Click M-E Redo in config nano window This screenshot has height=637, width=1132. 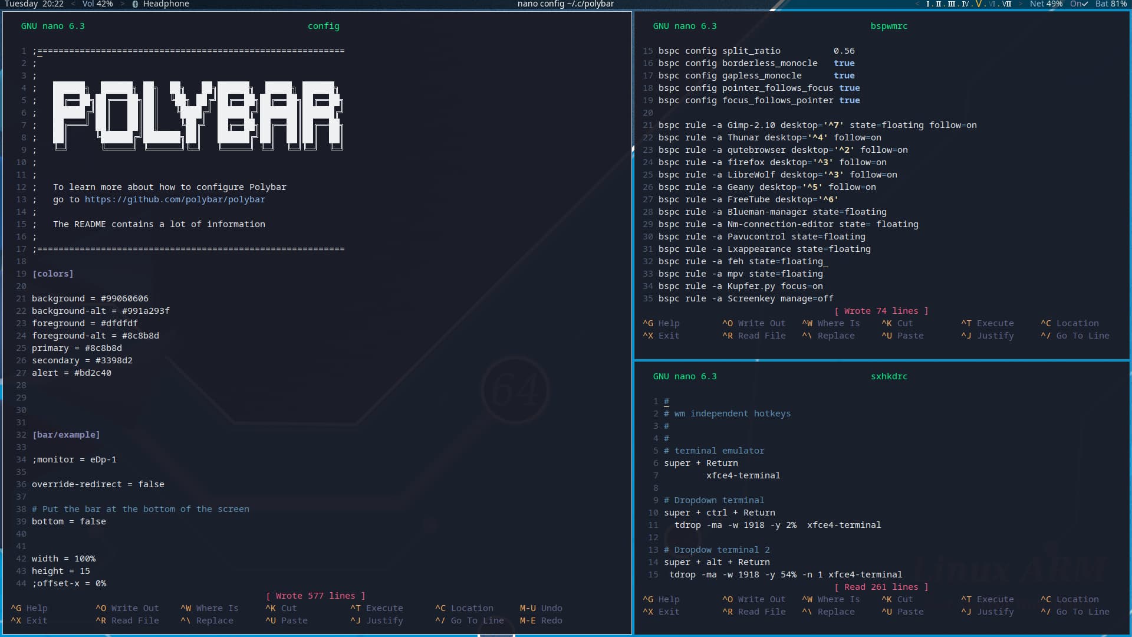541,620
